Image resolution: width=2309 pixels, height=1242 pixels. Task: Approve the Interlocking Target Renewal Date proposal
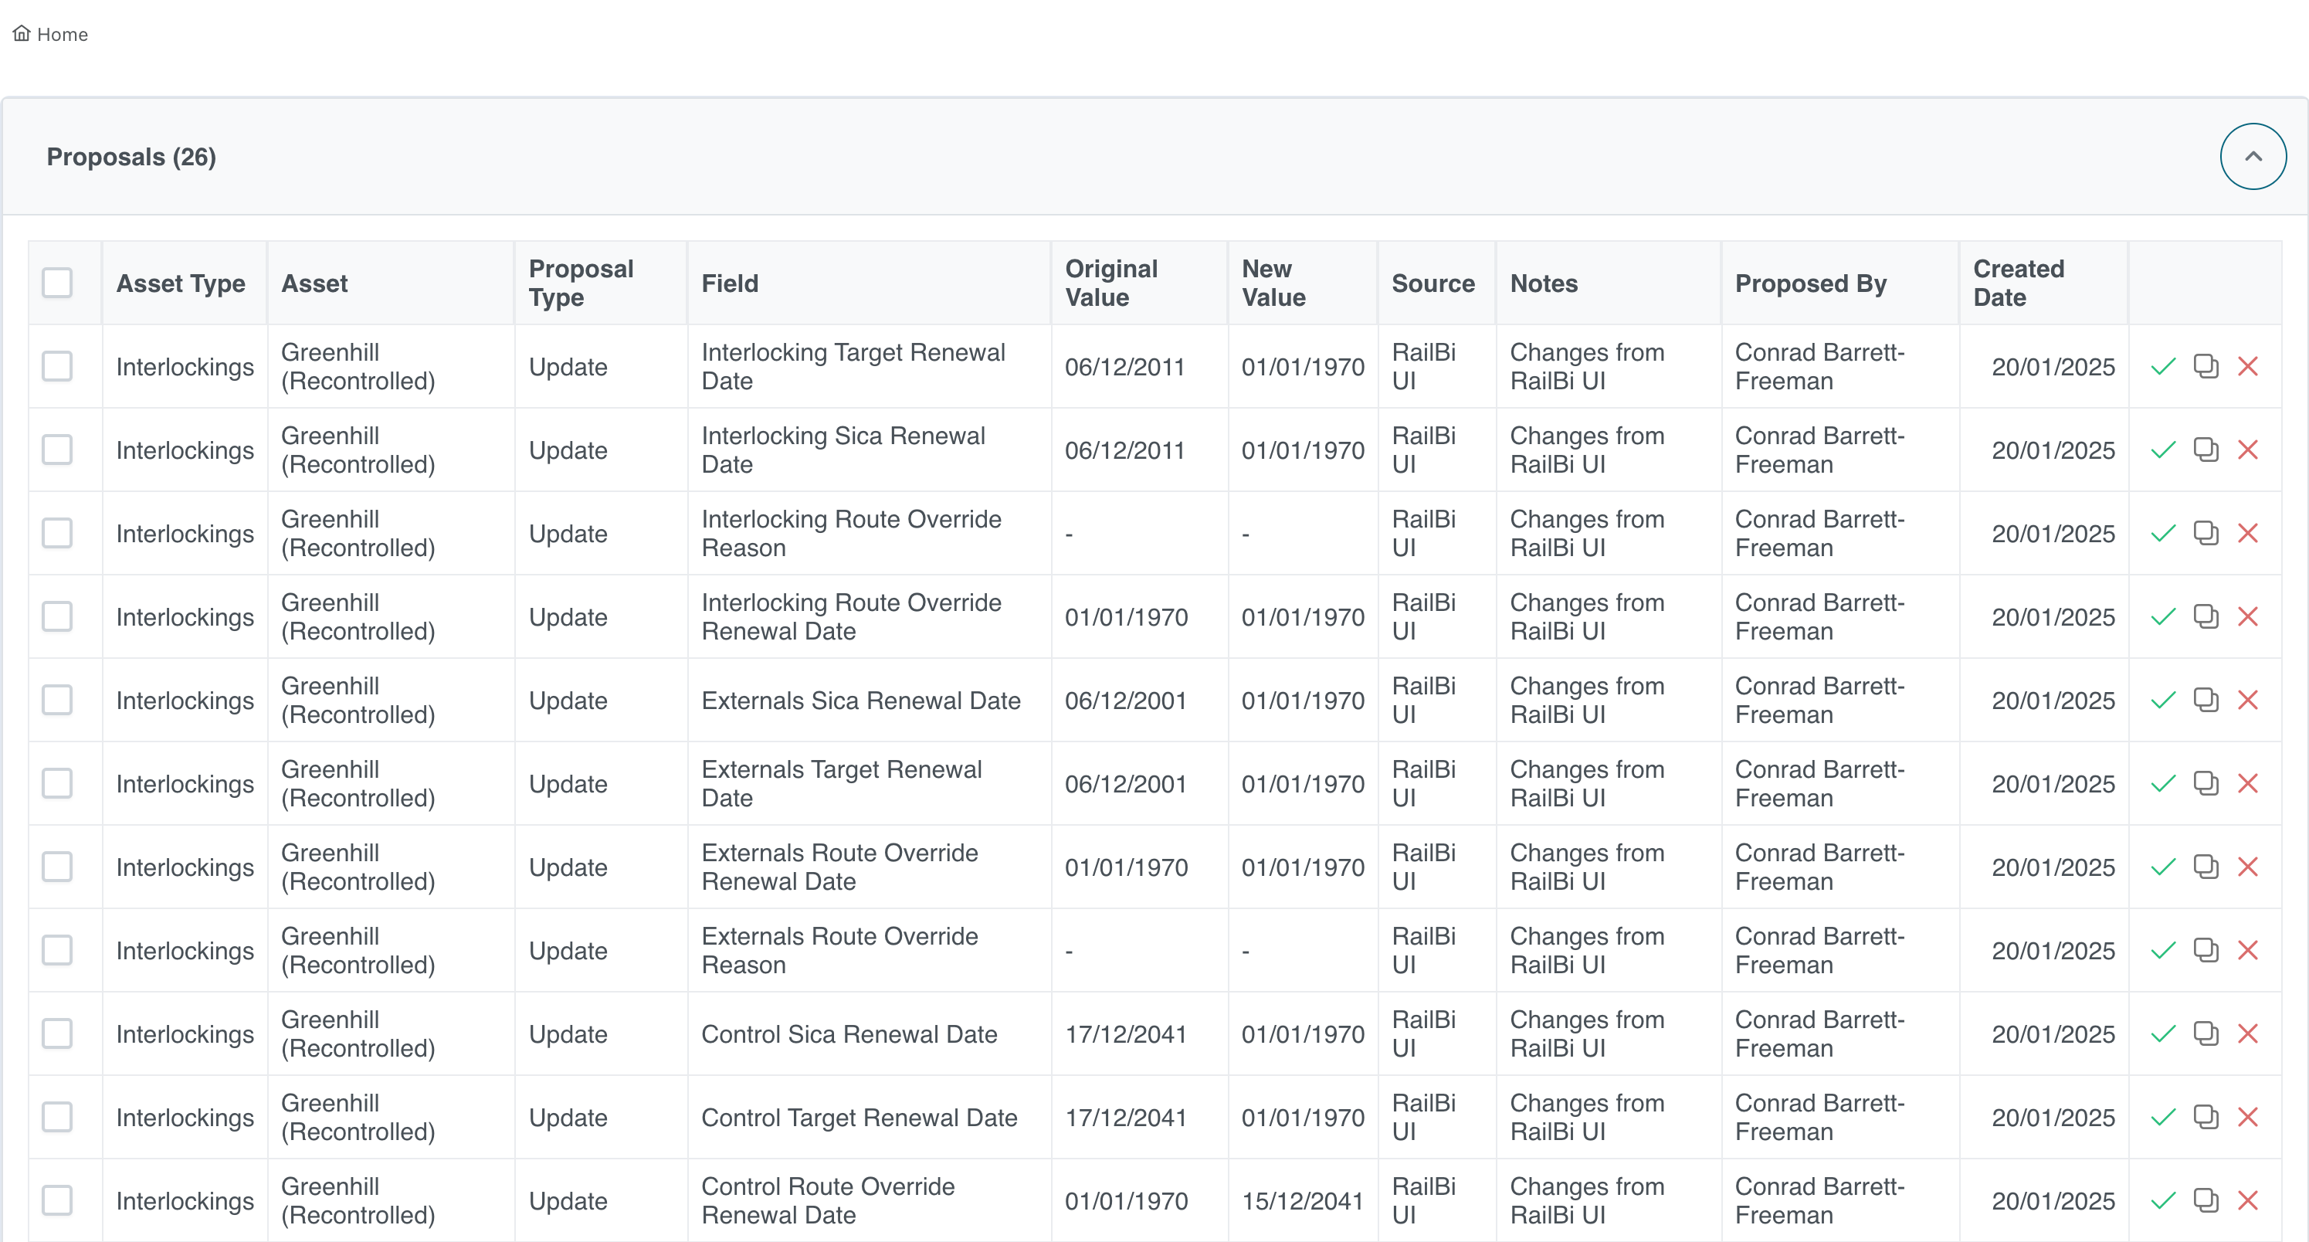tap(2163, 367)
